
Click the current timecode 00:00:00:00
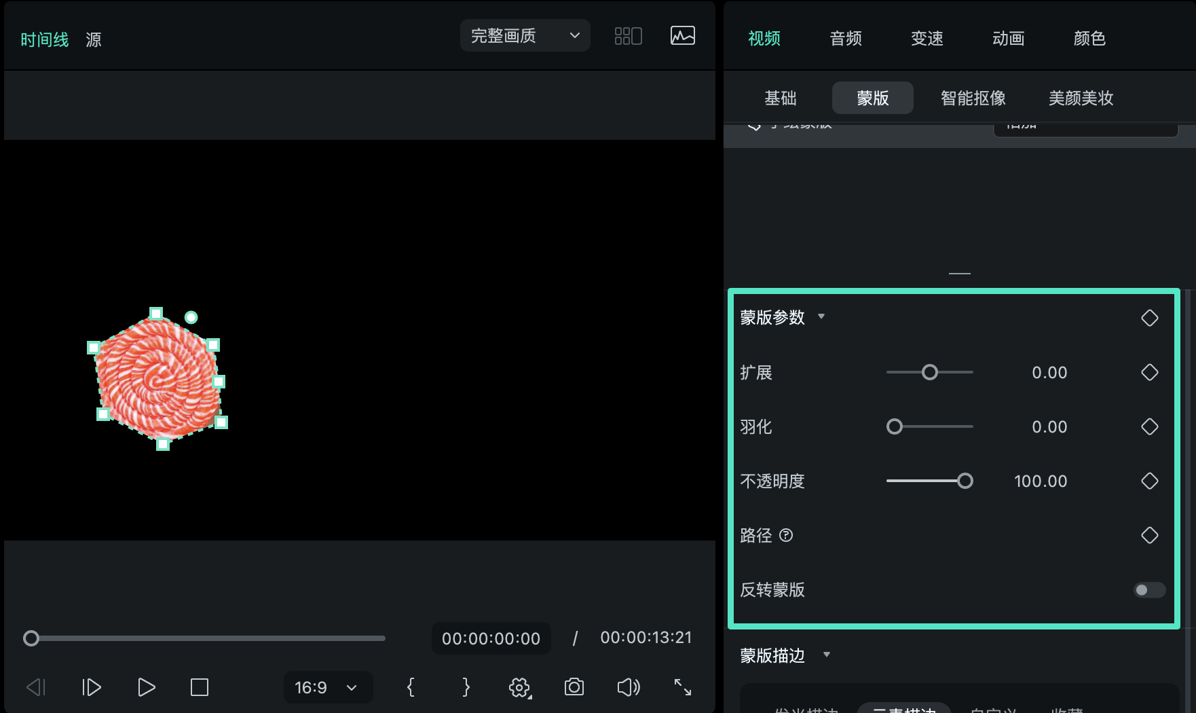pos(491,638)
